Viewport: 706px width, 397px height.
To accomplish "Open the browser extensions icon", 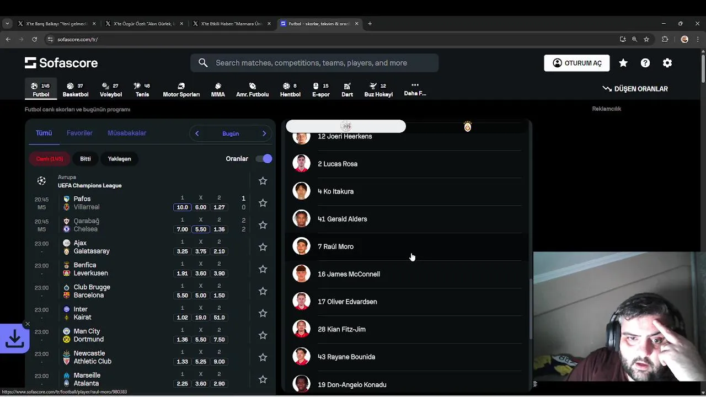I will coord(665,39).
